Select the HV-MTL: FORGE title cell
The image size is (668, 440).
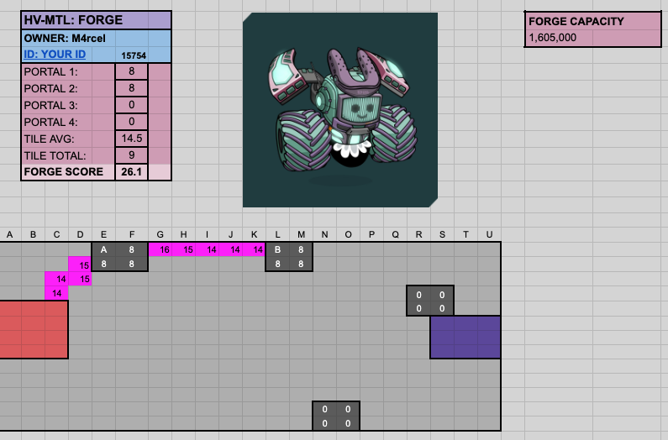pyautogui.click(x=97, y=20)
